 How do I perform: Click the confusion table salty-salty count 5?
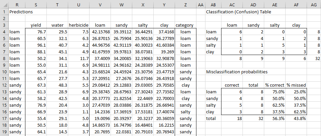pyautogui.click(x=275, y=45)
